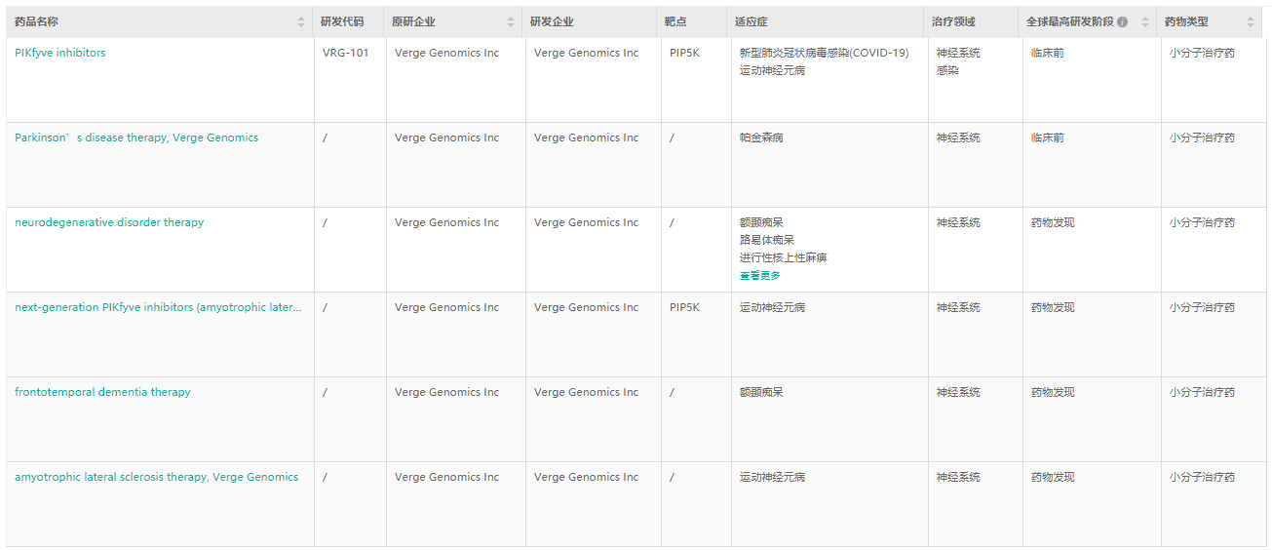
Task: Sort table by 药品名称 column
Action: (301, 21)
